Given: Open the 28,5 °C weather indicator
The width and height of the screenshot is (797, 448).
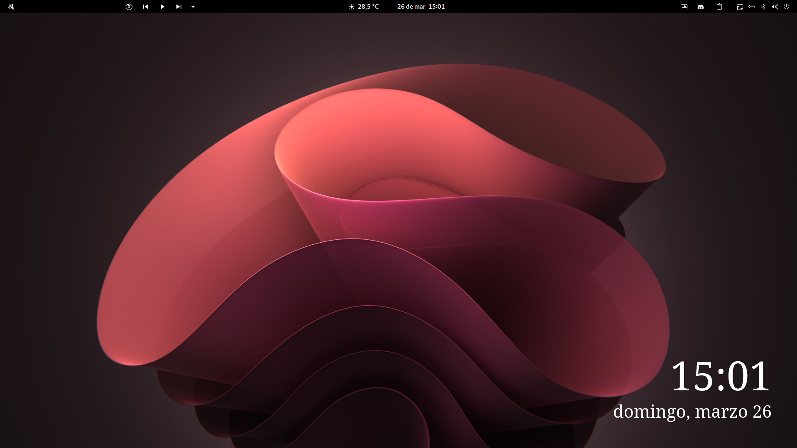Looking at the screenshot, I should (x=368, y=7).
